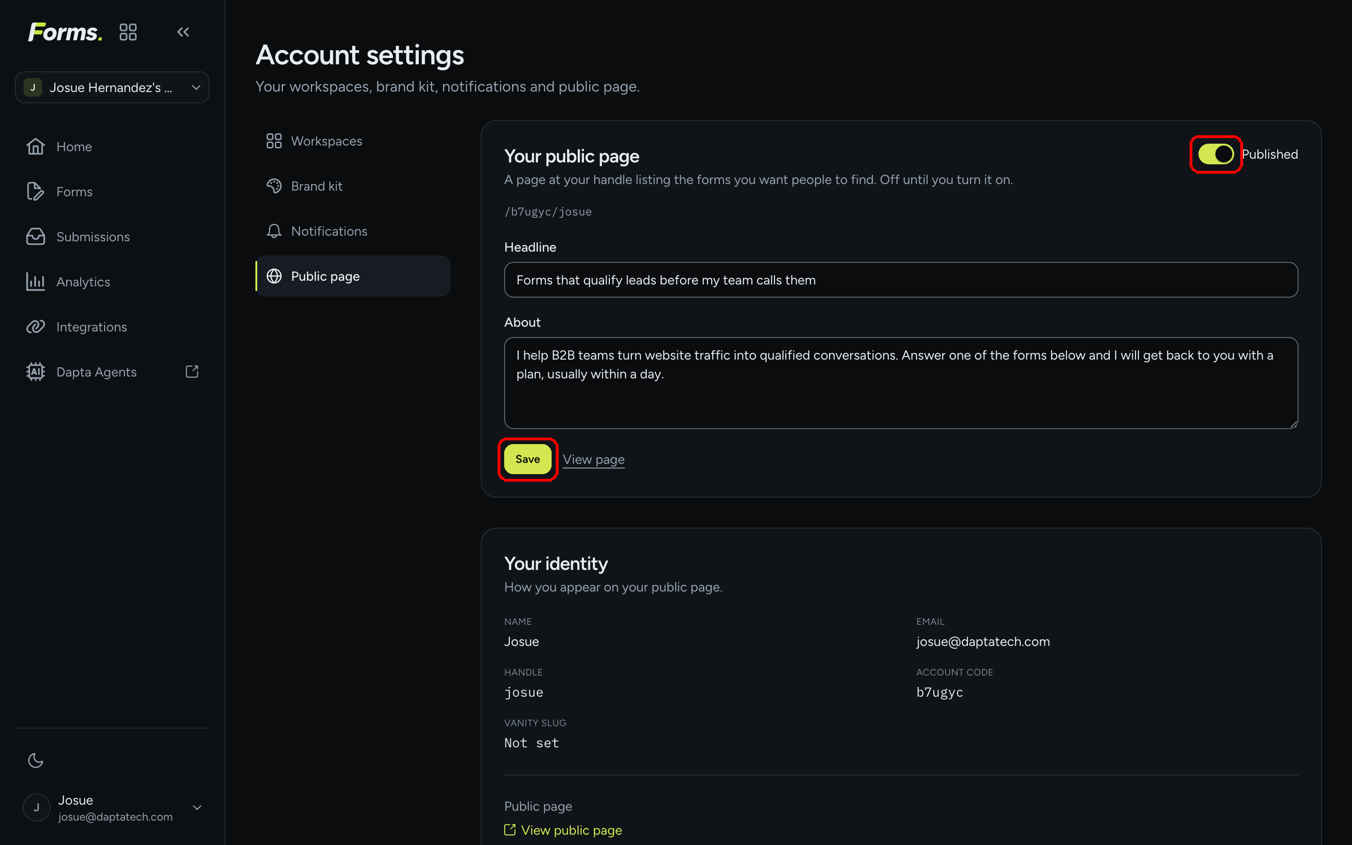Open Analytics from the sidebar
Viewport: 1352px width, 845px height.
(x=112, y=282)
